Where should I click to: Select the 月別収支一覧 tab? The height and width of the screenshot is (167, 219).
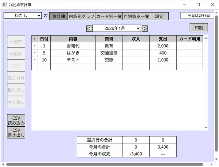coord(136,16)
